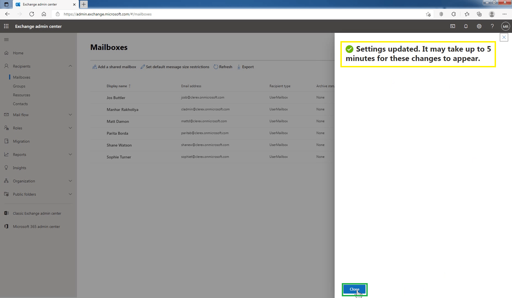Screen dimensions: 512x298
Task: Open the Microsoft 365 app launcher
Action: (x=6, y=26)
